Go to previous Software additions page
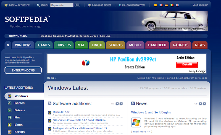 click(117, 104)
